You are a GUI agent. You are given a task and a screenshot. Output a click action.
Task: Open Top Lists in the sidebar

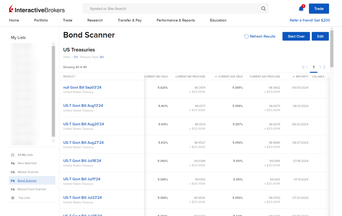24,198
